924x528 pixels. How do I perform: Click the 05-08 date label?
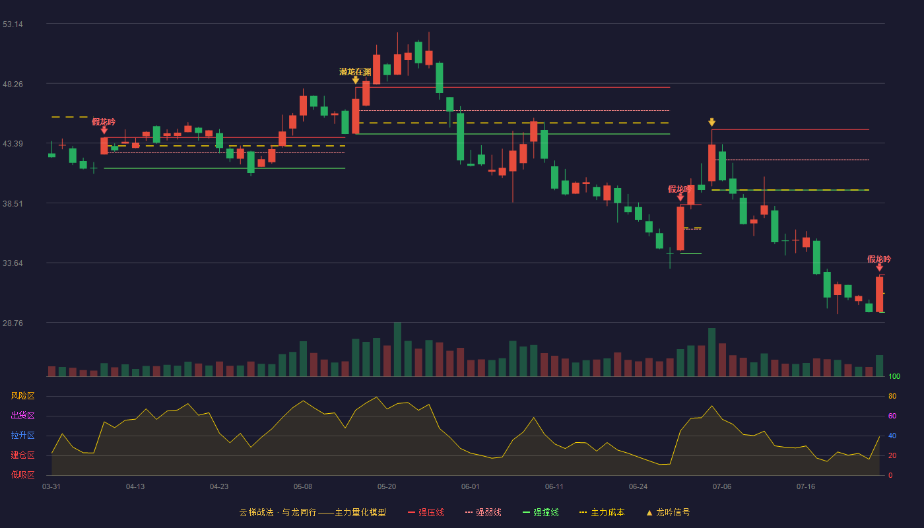pyautogui.click(x=303, y=486)
